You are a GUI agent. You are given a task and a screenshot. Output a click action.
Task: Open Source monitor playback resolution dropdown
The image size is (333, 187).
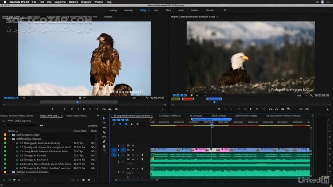click(137, 98)
